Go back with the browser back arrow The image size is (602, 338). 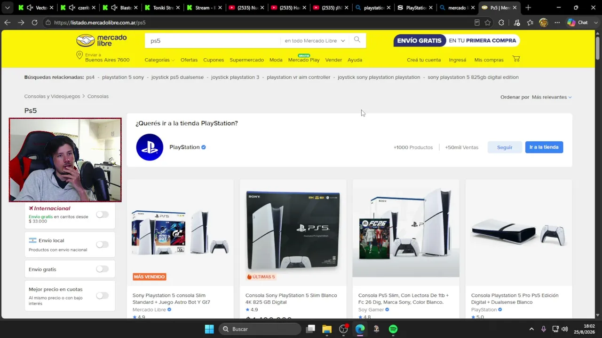pyautogui.click(x=8, y=23)
